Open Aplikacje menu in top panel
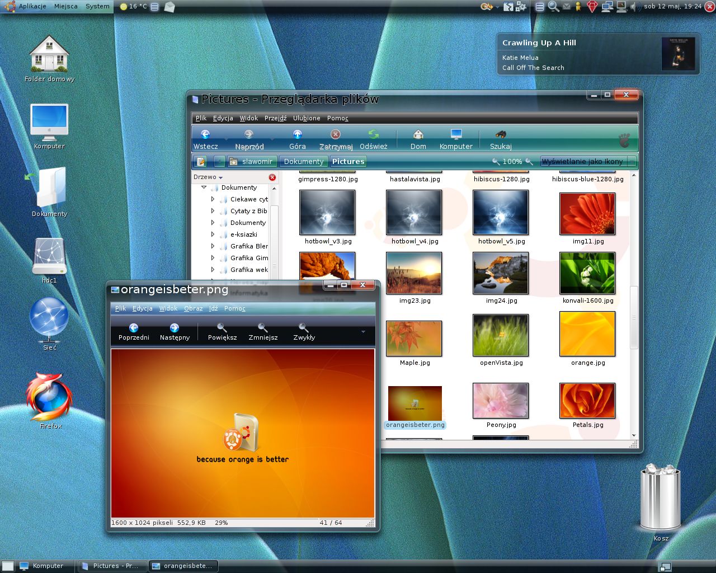 [x=32, y=6]
